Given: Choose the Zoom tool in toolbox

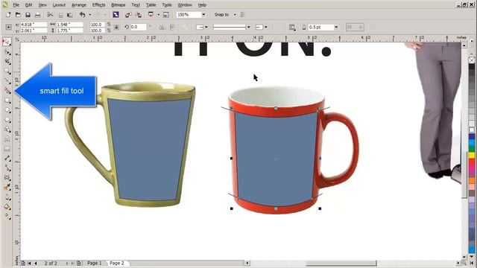Looking at the screenshot, I should coord(7,71).
